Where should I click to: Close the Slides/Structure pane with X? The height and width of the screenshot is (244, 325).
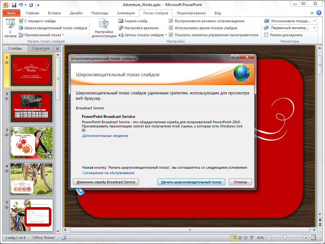[x=57, y=49]
